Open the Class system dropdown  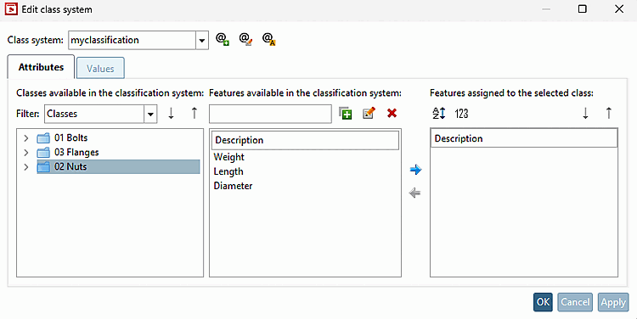pos(202,40)
